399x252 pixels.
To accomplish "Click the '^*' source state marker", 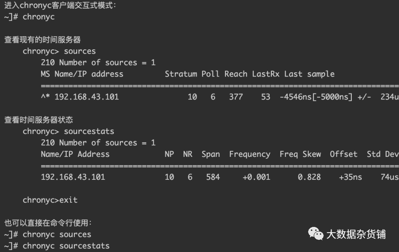I will (45, 97).
